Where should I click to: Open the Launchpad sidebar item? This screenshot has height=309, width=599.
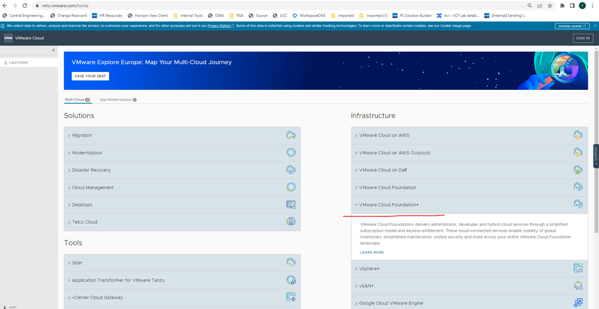coord(29,62)
